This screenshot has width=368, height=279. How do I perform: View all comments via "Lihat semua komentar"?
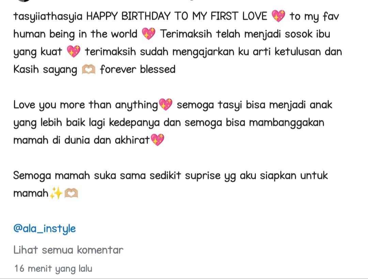[68, 250]
